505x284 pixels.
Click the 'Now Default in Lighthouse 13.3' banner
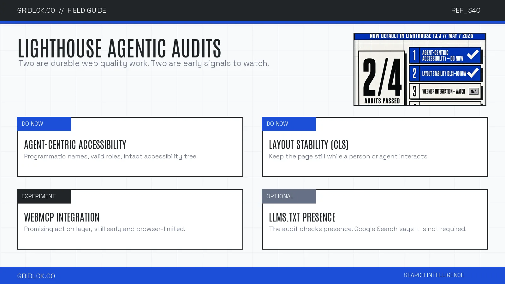pyautogui.click(x=420, y=36)
